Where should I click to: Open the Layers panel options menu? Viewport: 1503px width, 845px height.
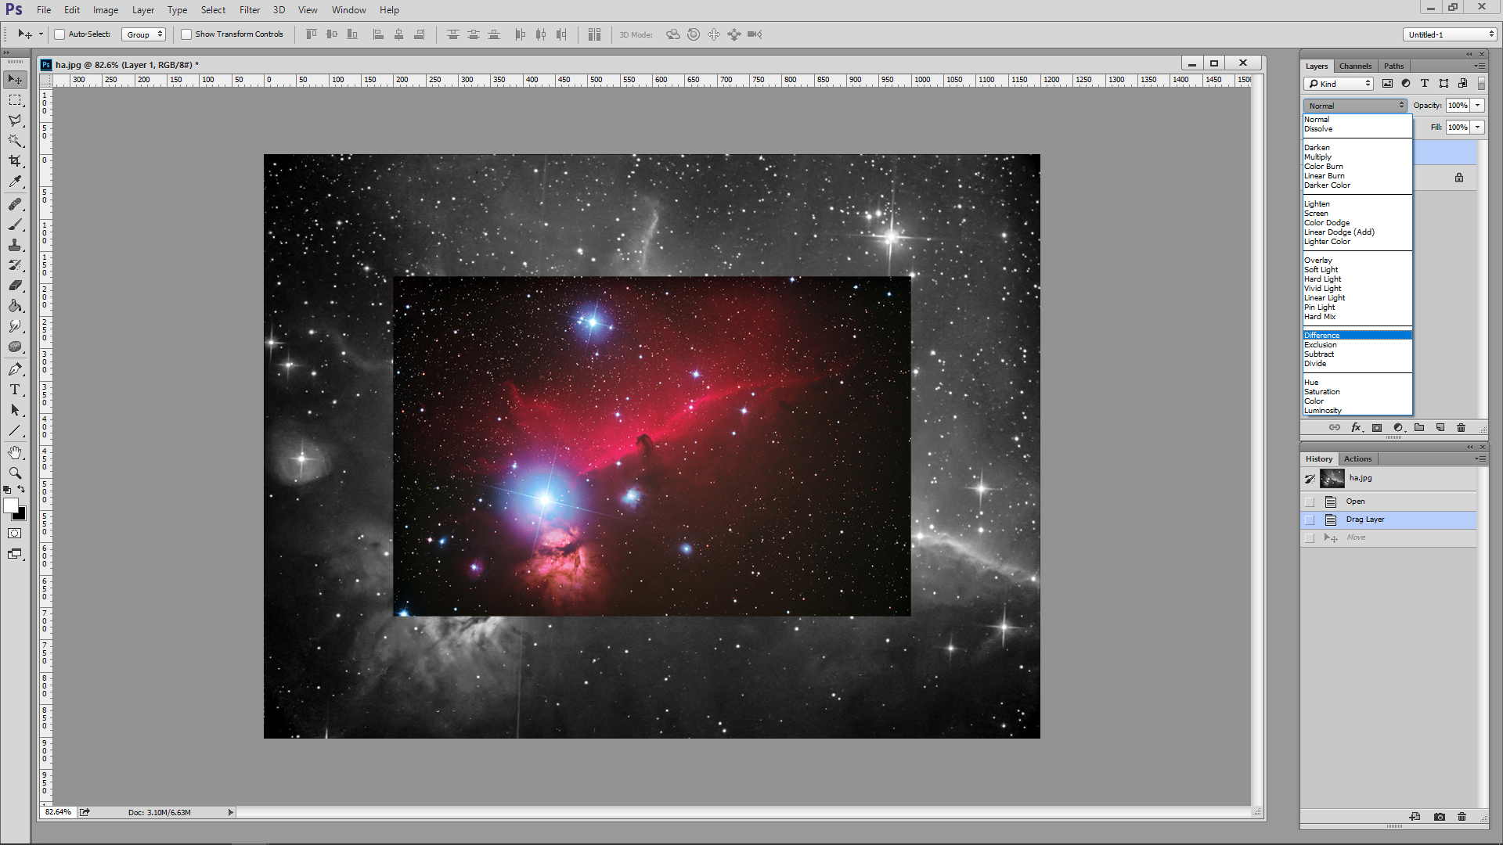point(1479,66)
